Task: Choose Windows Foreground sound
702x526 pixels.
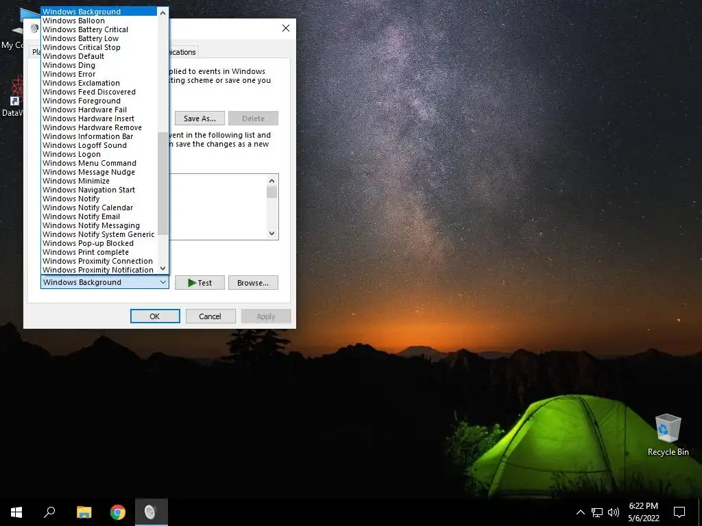Action: pyautogui.click(x=99, y=101)
